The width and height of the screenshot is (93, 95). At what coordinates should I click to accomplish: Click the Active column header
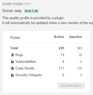coord(59,37)
